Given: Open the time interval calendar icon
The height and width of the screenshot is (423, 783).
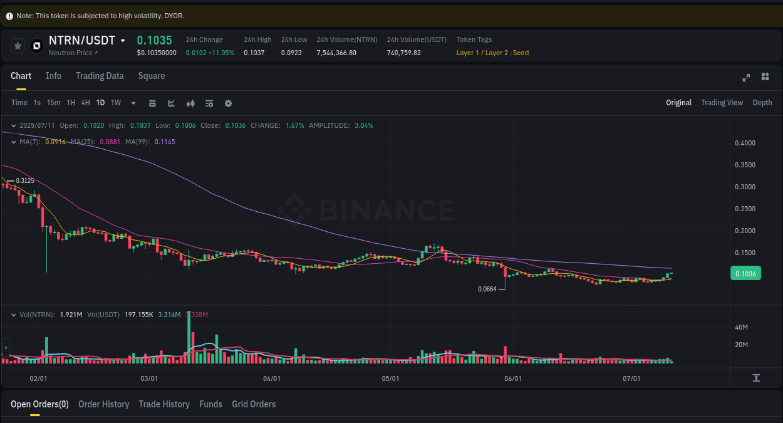Looking at the screenshot, I should coord(152,103).
